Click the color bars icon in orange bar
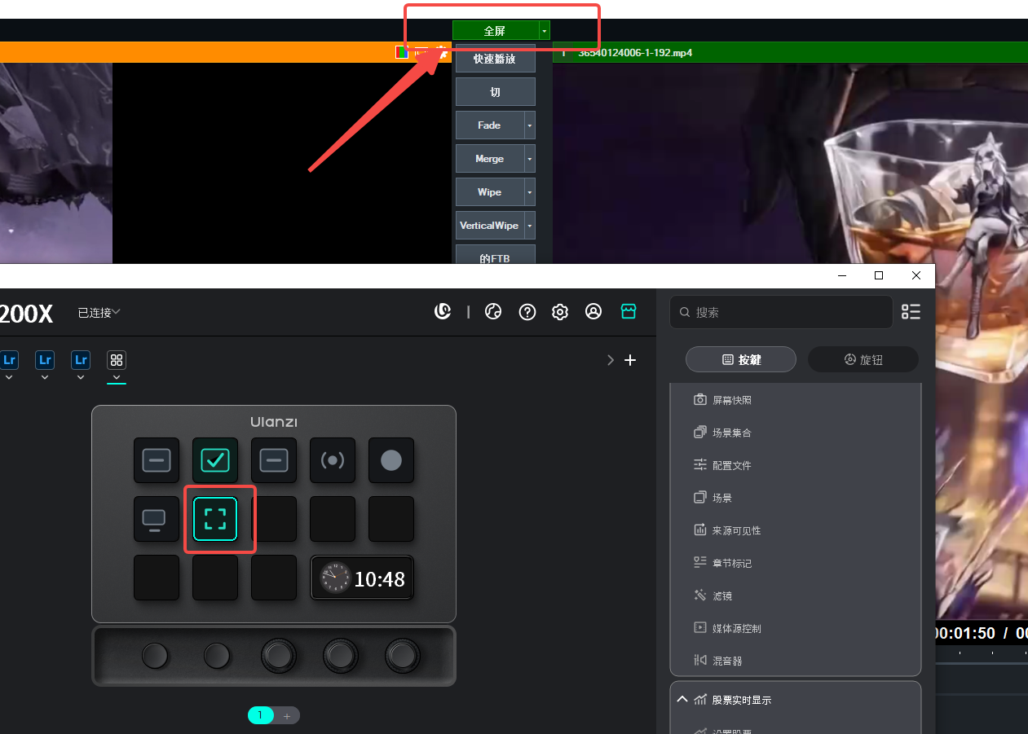 402,52
